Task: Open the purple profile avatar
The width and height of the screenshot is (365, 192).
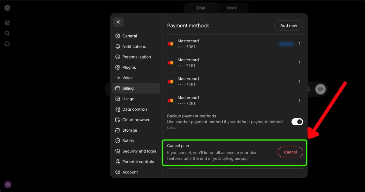Action: point(8,185)
